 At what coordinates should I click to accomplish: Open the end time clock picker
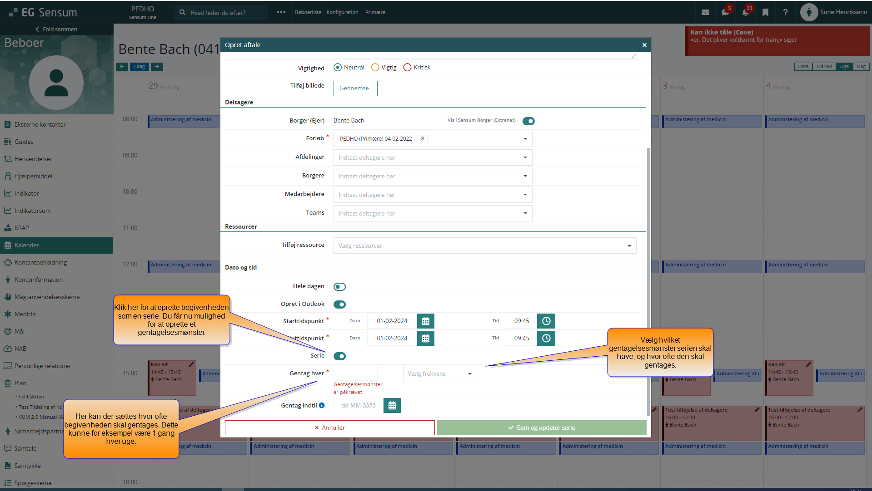coord(546,339)
